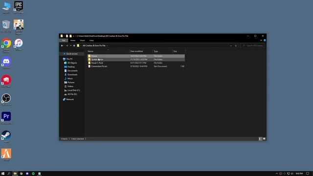The width and height of the screenshot is (313, 176).
Task: Show hidden system tray icons
Action: (x=277, y=174)
